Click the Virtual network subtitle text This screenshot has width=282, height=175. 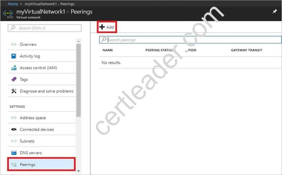tap(28, 17)
